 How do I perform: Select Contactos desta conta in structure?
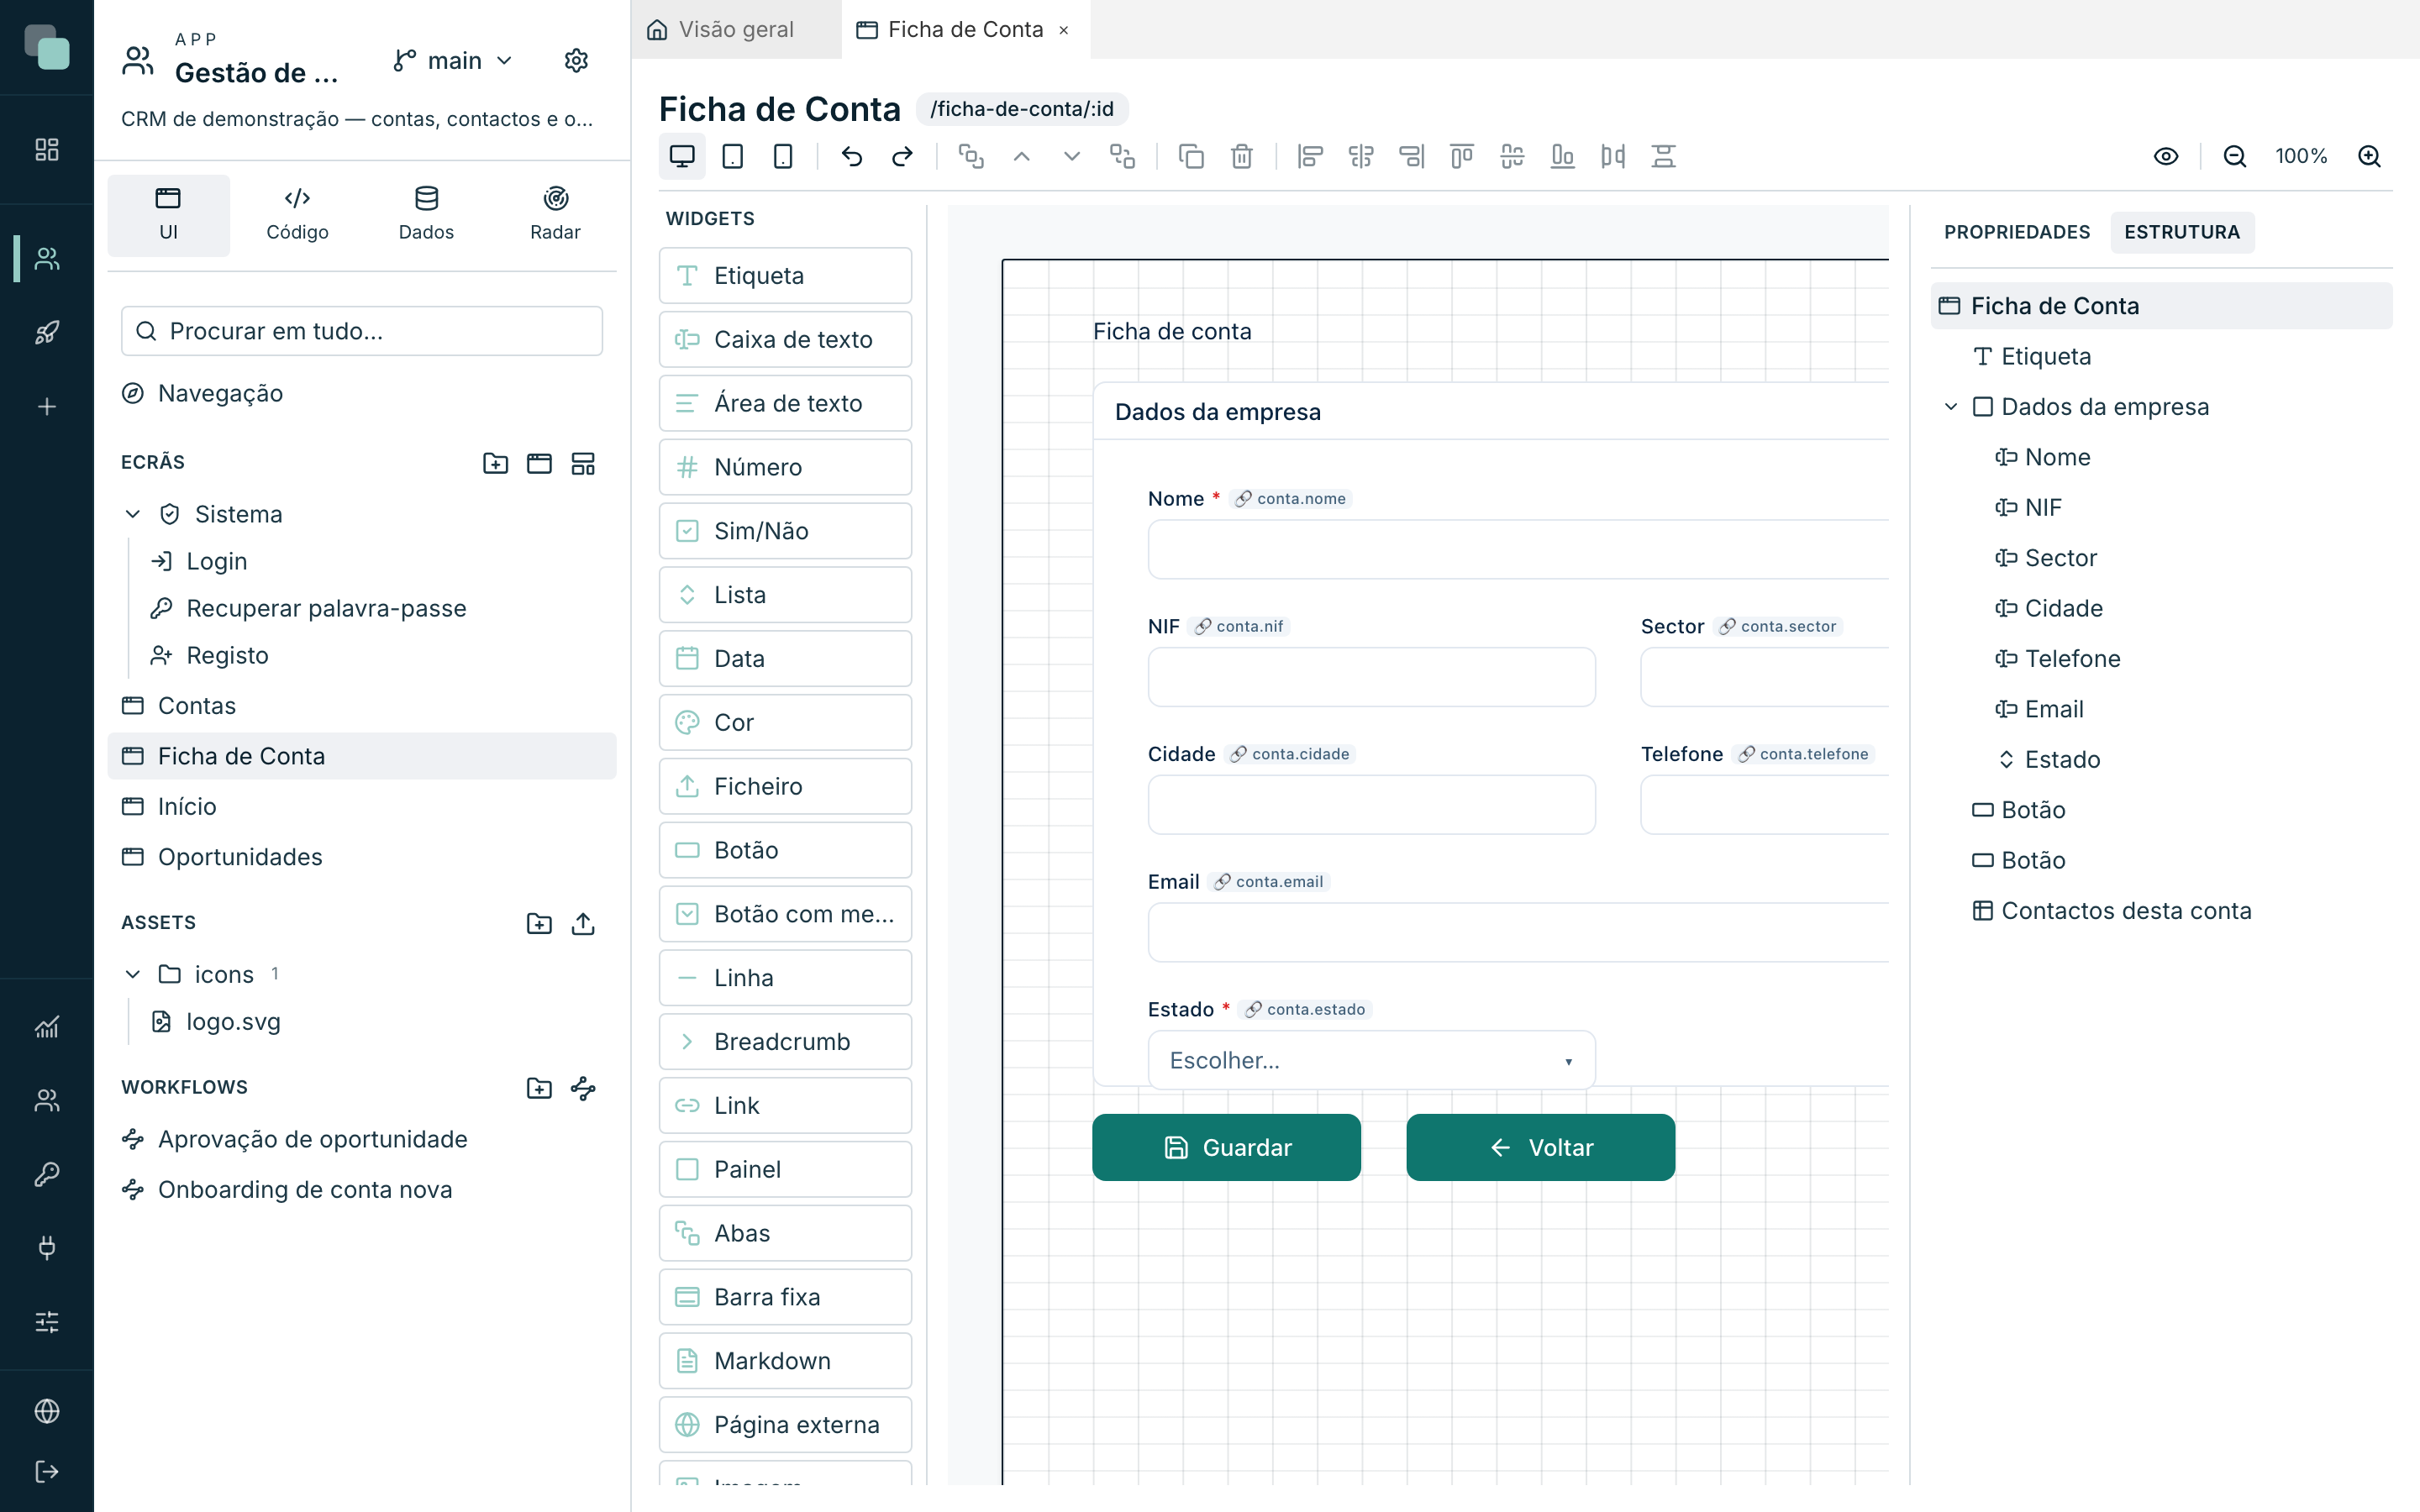point(2161,910)
